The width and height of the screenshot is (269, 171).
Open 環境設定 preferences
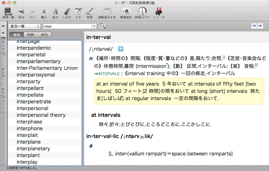[x=126, y=12]
